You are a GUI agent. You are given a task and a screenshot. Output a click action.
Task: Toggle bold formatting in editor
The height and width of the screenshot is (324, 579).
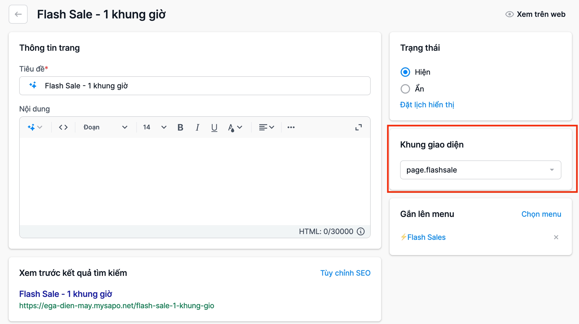(x=180, y=127)
